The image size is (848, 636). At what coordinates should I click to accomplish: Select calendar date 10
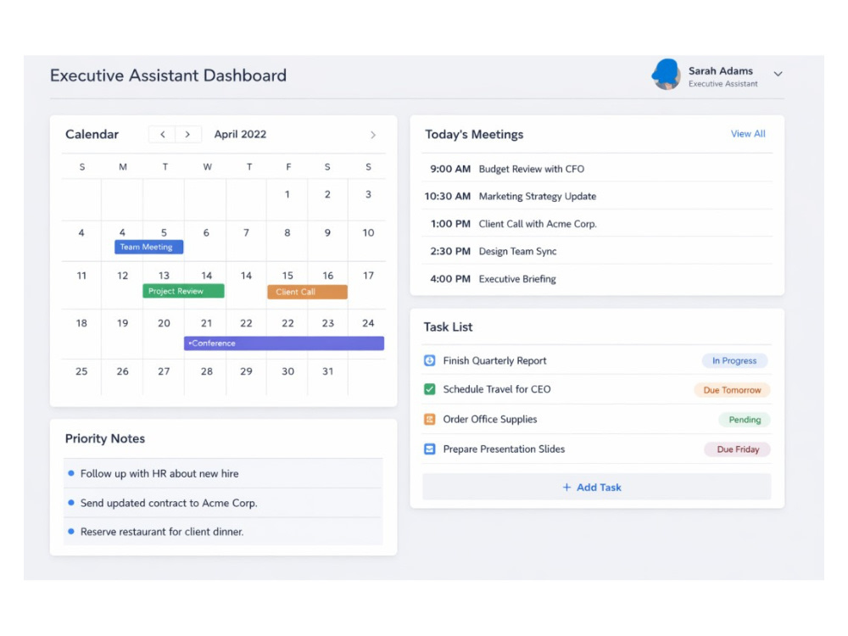coord(368,232)
